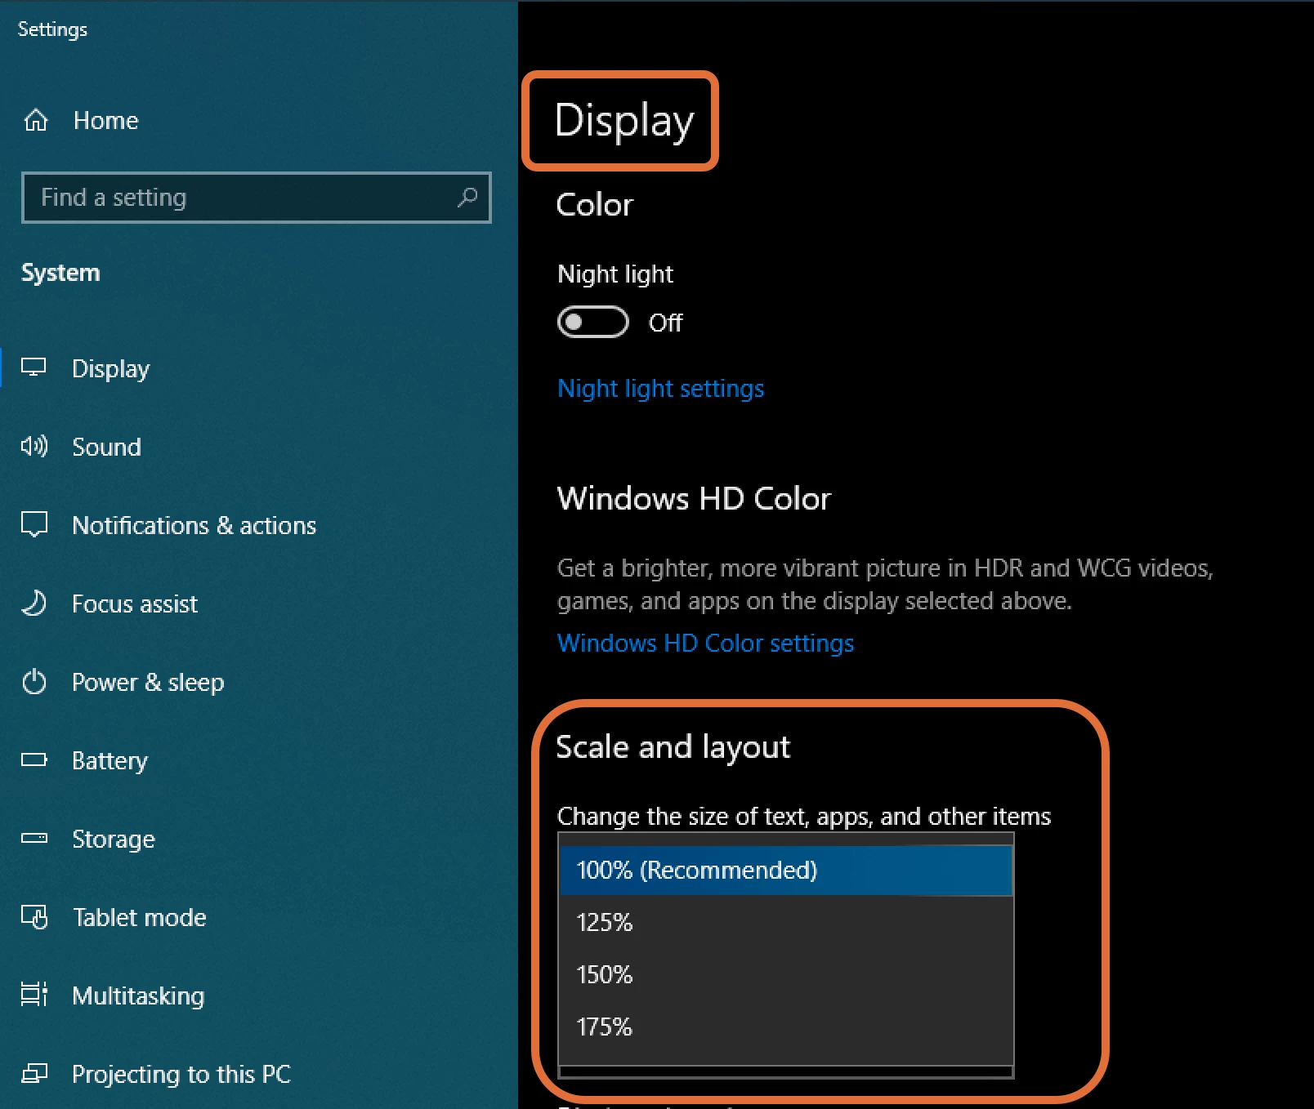This screenshot has height=1109, width=1314.
Task: Click the Projecting to this PC icon
Action: (x=34, y=1073)
